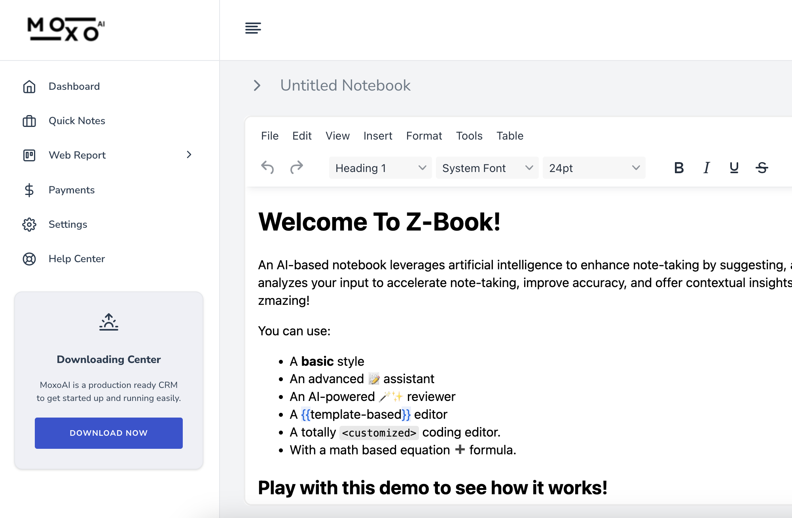Click the Downloading Center title

point(109,359)
